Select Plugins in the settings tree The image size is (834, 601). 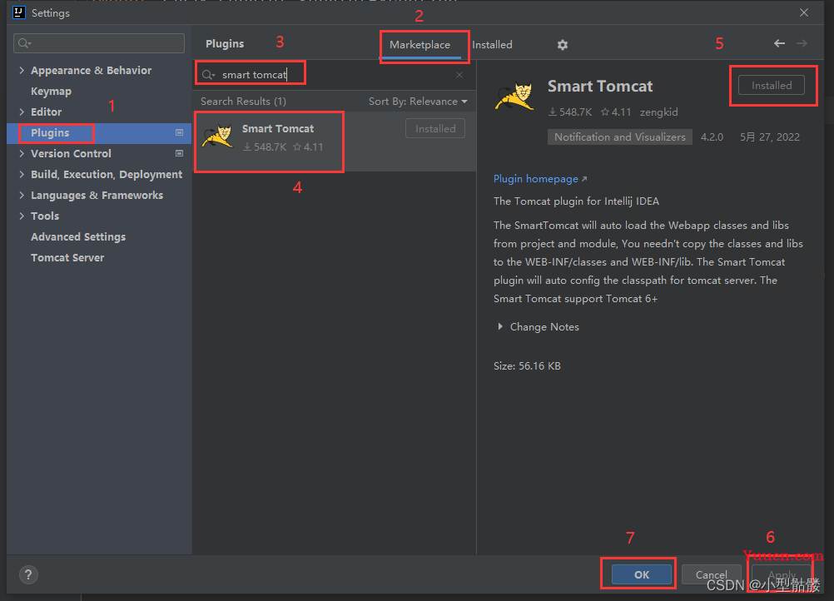[50, 132]
